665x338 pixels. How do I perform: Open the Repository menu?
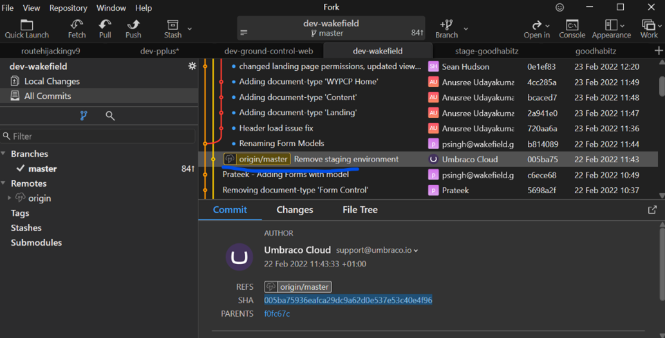pyautogui.click(x=68, y=8)
